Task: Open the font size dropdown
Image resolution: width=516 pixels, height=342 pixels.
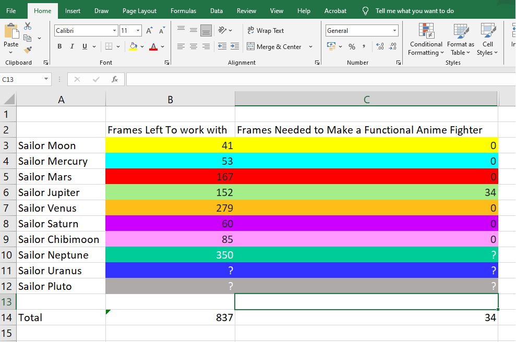Action: click(x=138, y=31)
